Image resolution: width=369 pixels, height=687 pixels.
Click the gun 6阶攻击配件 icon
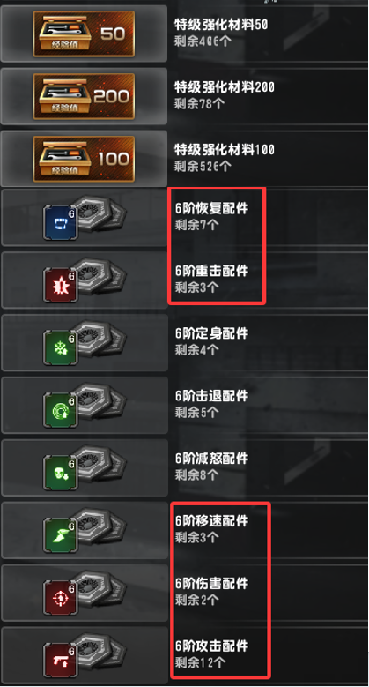61,661
